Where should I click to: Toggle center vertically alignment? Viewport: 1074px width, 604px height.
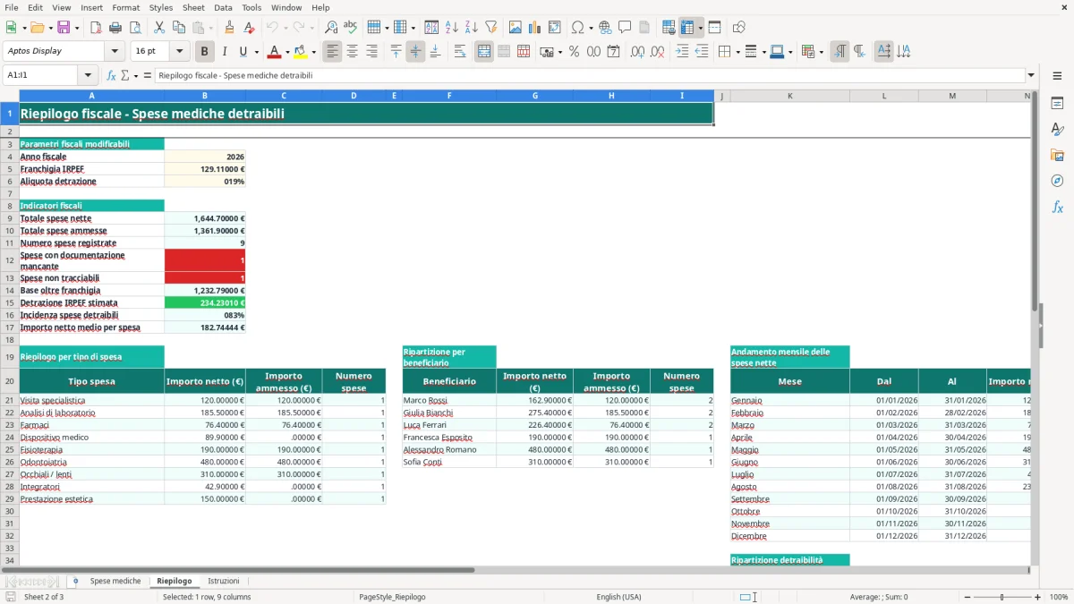(x=415, y=52)
